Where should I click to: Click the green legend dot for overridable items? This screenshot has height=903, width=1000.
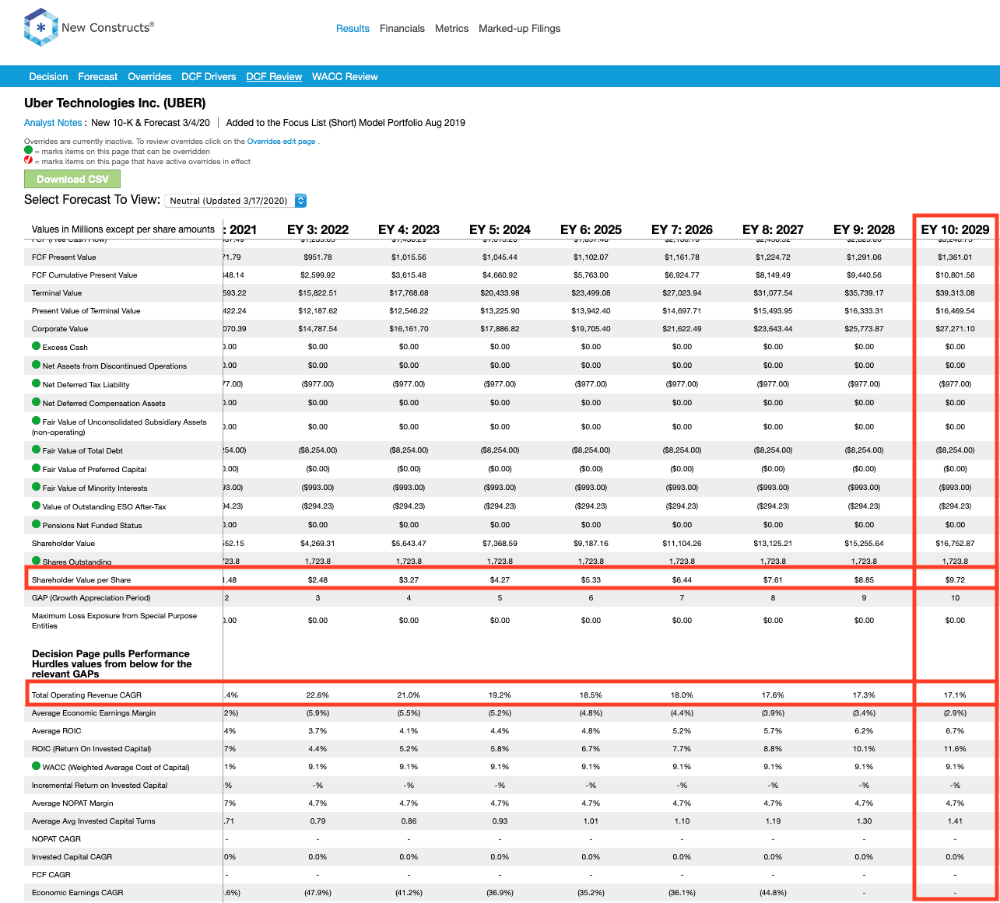coord(28,150)
